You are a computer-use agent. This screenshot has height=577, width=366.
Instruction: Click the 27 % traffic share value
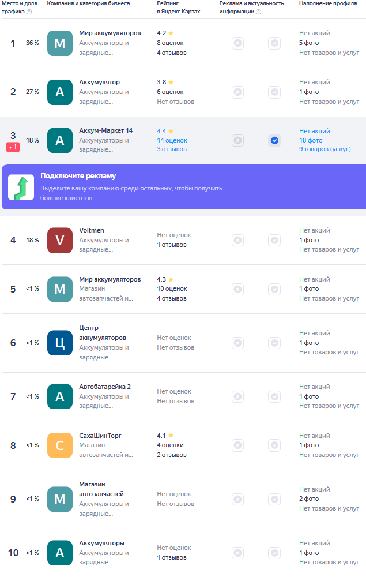[x=32, y=92]
